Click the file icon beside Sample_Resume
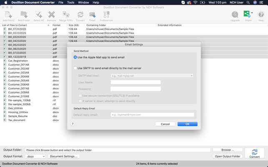Screen dimensions: 268x167 pos(5,116)
